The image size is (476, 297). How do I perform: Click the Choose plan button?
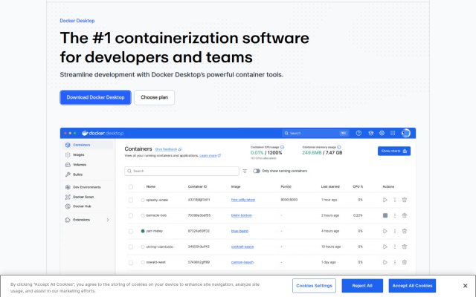(x=154, y=97)
